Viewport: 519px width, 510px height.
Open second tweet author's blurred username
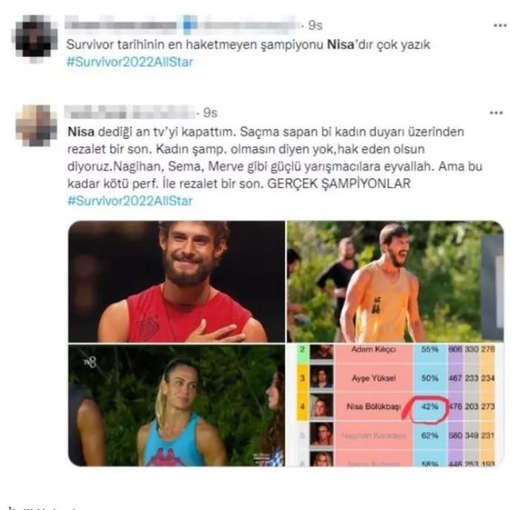pos(130,112)
